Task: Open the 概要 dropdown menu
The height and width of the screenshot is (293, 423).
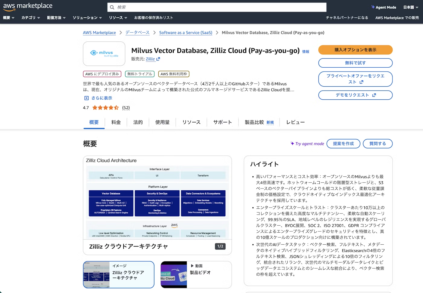Action: coord(9,18)
